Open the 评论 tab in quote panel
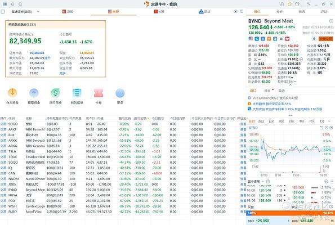The image size is (335, 225). (x=324, y=11)
